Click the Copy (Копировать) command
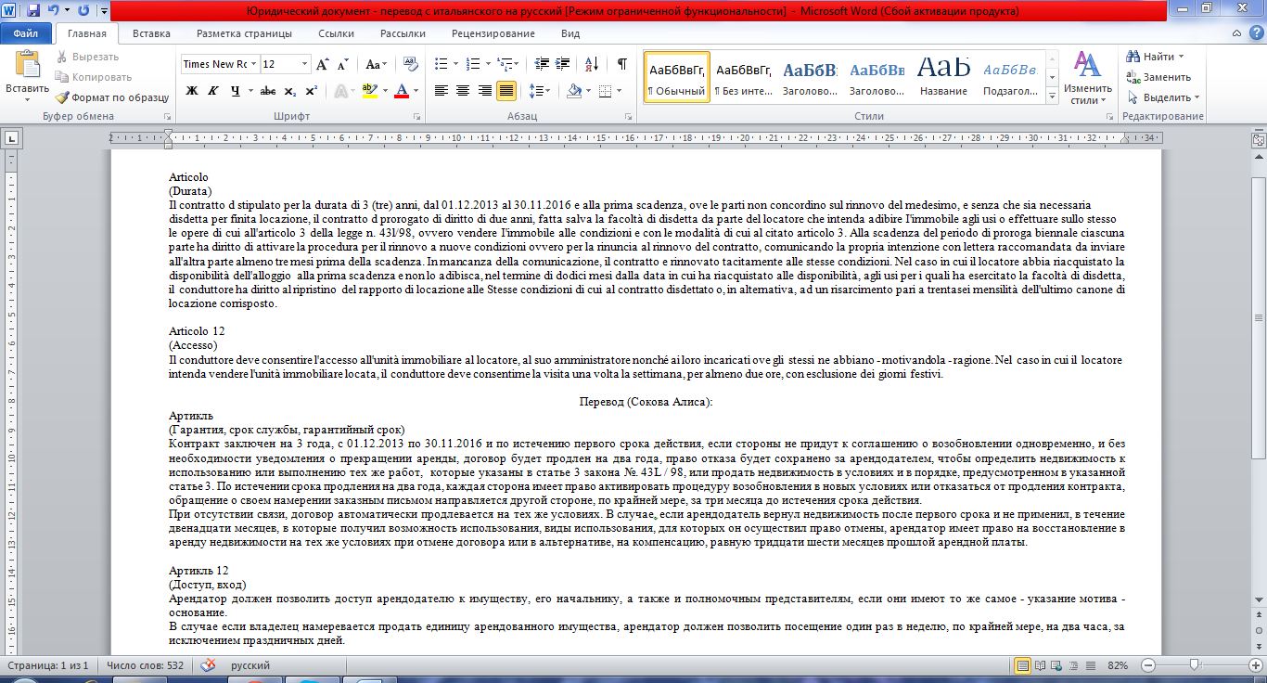 tap(93, 77)
